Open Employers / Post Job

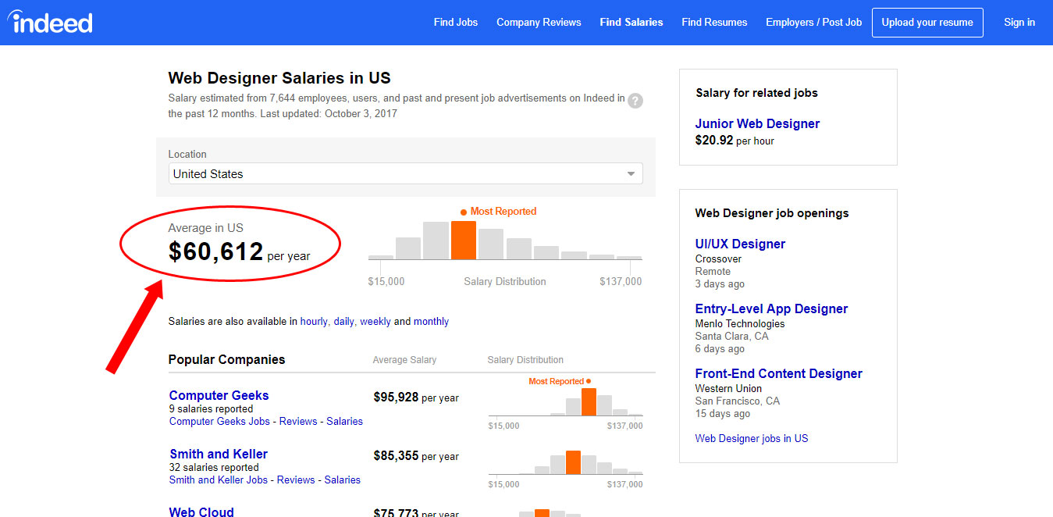pos(813,22)
